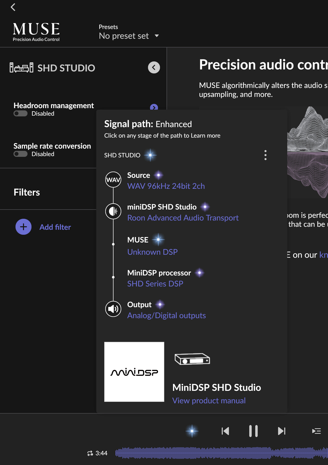The height and width of the screenshot is (465, 328).
Task: Open the WAV 96kHz 24bit 2ch link
Action: [x=166, y=186]
